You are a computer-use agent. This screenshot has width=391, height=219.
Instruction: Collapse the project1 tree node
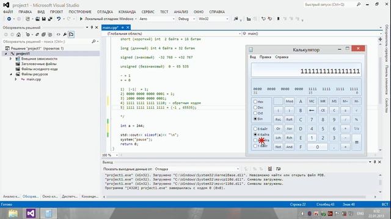(6, 54)
